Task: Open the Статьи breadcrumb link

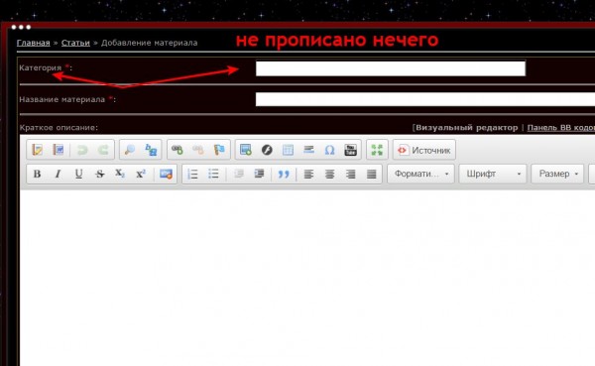Action: 75,43
